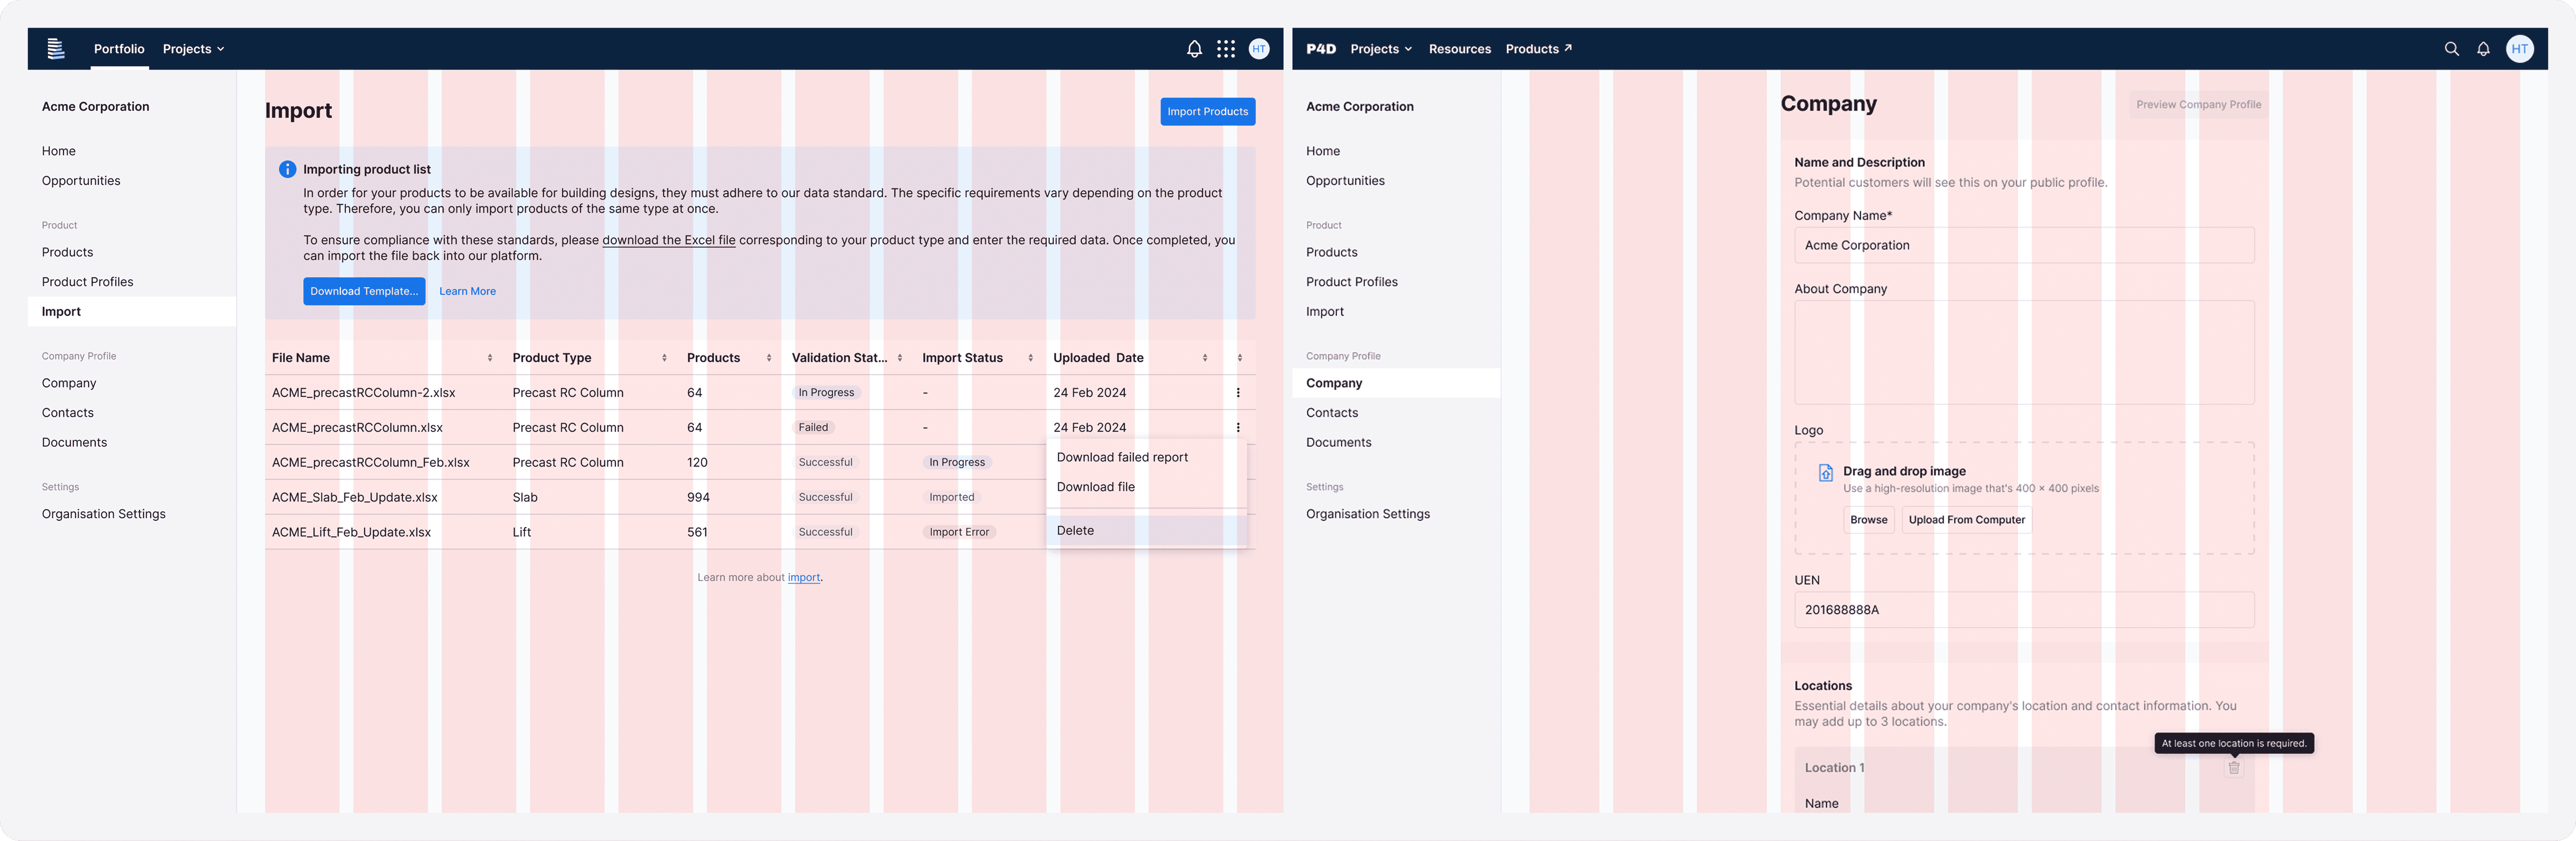The width and height of the screenshot is (2576, 841).
Task: Click the trash icon for Location 1
Action: click(2234, 768)
